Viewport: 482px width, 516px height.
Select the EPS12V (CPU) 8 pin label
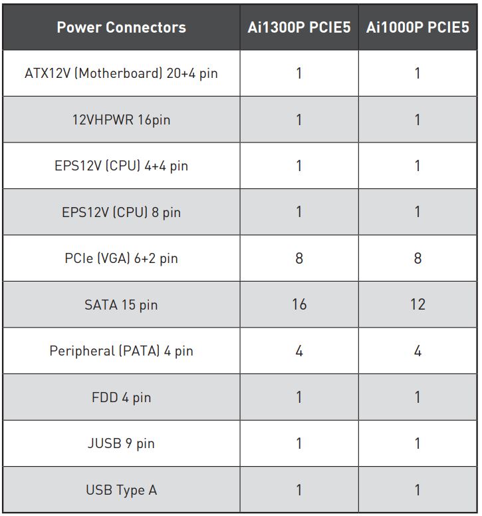point(121,212)
